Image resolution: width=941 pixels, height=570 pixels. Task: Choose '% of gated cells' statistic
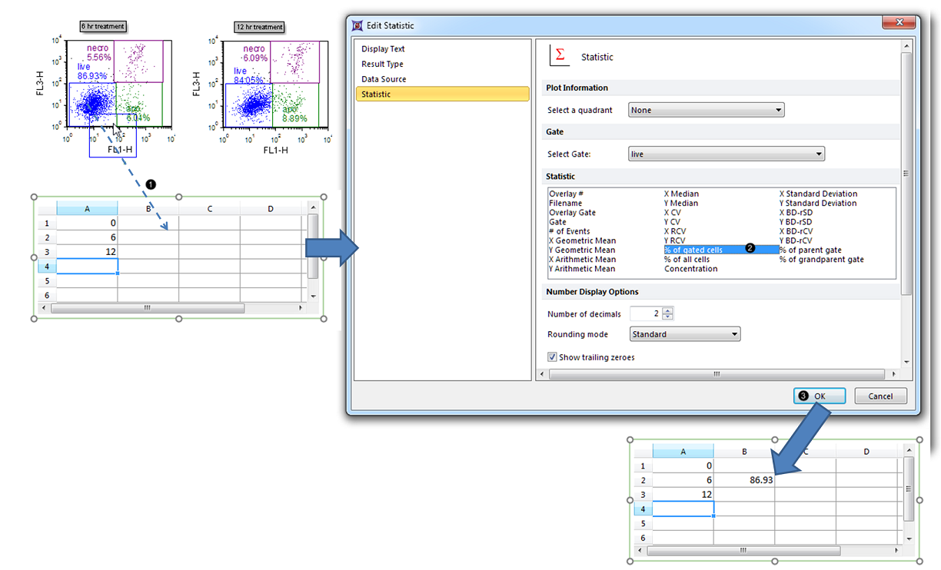pos(693,250)
